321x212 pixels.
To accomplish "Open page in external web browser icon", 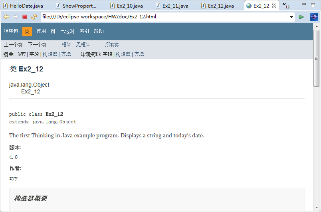I will pyautogui.click(x=314, y=17).
